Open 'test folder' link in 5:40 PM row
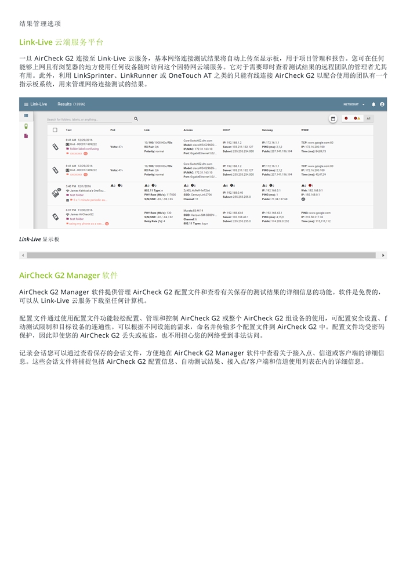The image size is (406, 575). tap(77, 196)
